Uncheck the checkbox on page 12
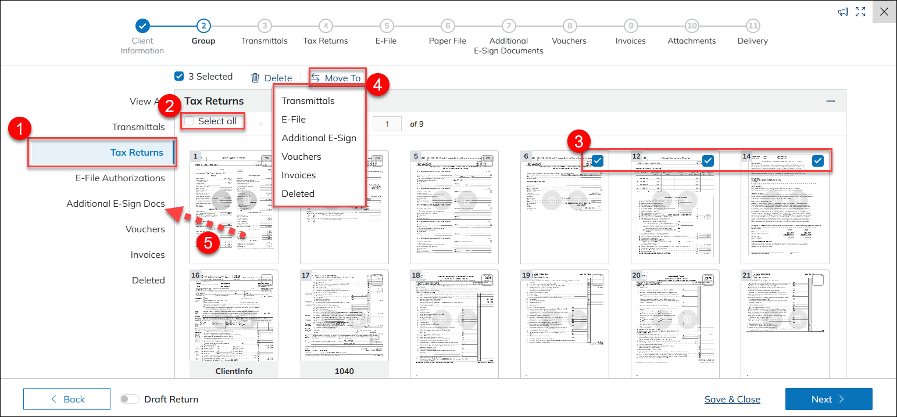897x417 pixels. tap(707, 161)
